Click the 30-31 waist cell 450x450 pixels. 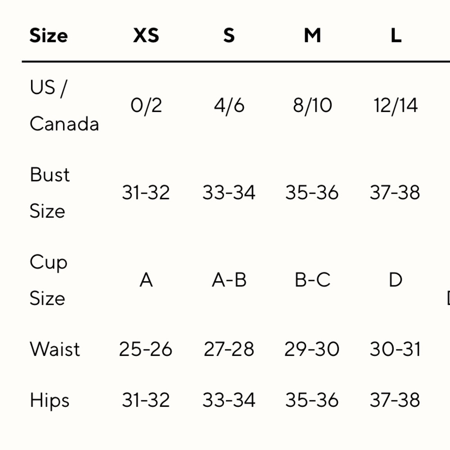(395, 349)
